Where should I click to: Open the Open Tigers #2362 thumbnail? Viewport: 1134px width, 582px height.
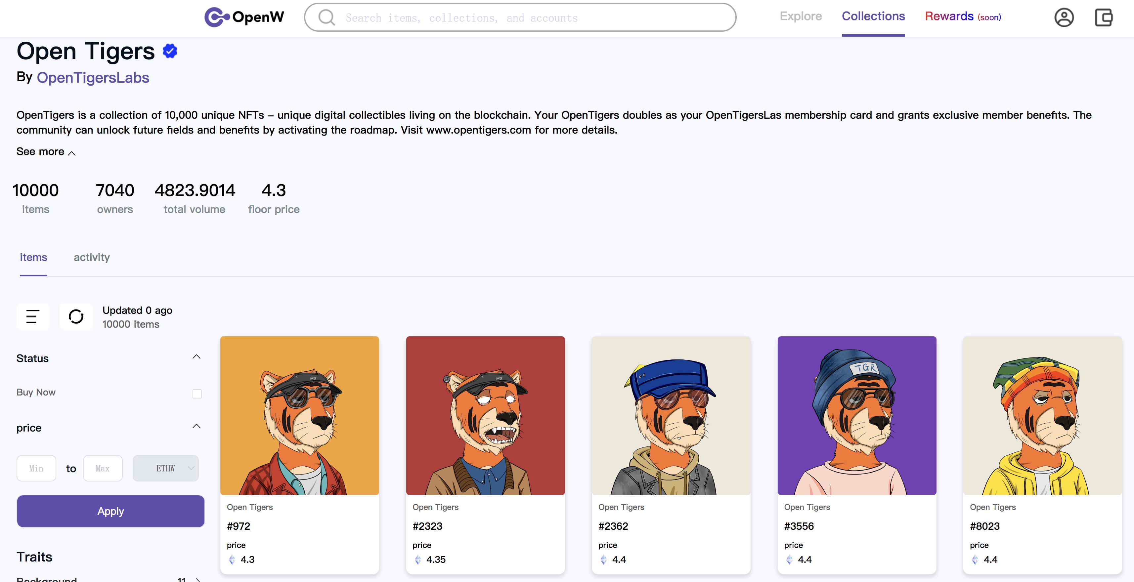click(671, 415)
